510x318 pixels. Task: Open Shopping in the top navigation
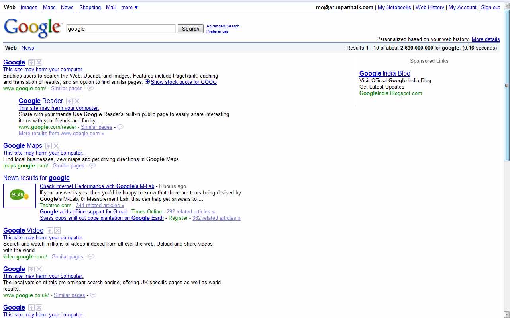[90, 8]
